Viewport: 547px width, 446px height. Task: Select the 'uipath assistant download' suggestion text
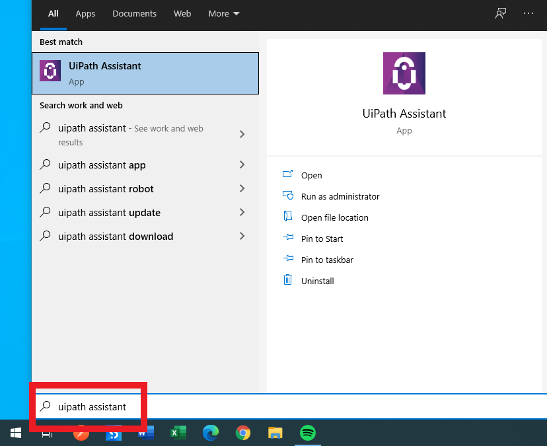(x=116, y=237)
